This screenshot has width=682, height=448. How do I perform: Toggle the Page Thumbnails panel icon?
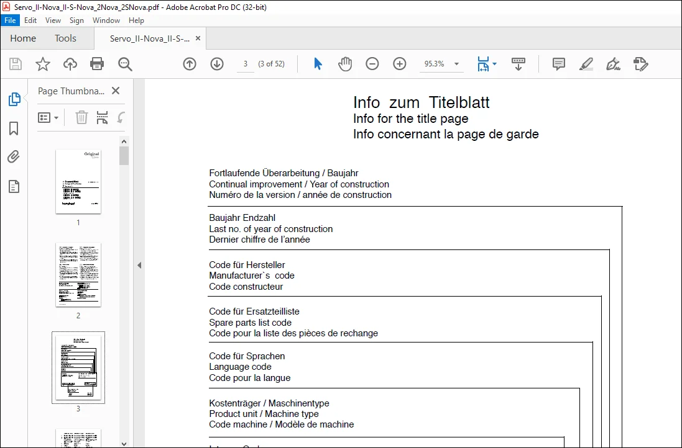click(x=14, y=99)
